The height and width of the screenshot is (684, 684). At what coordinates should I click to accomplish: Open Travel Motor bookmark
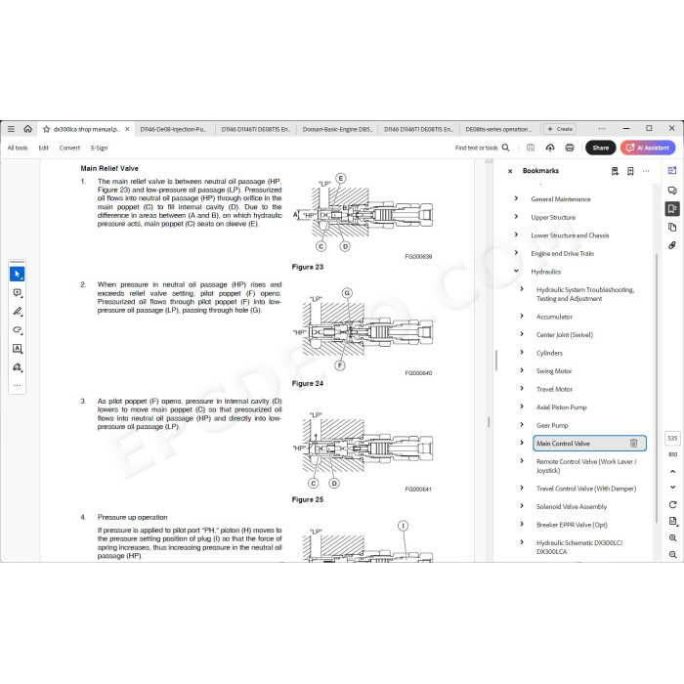click(554, 389)
